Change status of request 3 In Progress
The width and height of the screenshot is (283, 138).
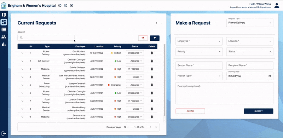pyautogui.click(x=135, y=69)
